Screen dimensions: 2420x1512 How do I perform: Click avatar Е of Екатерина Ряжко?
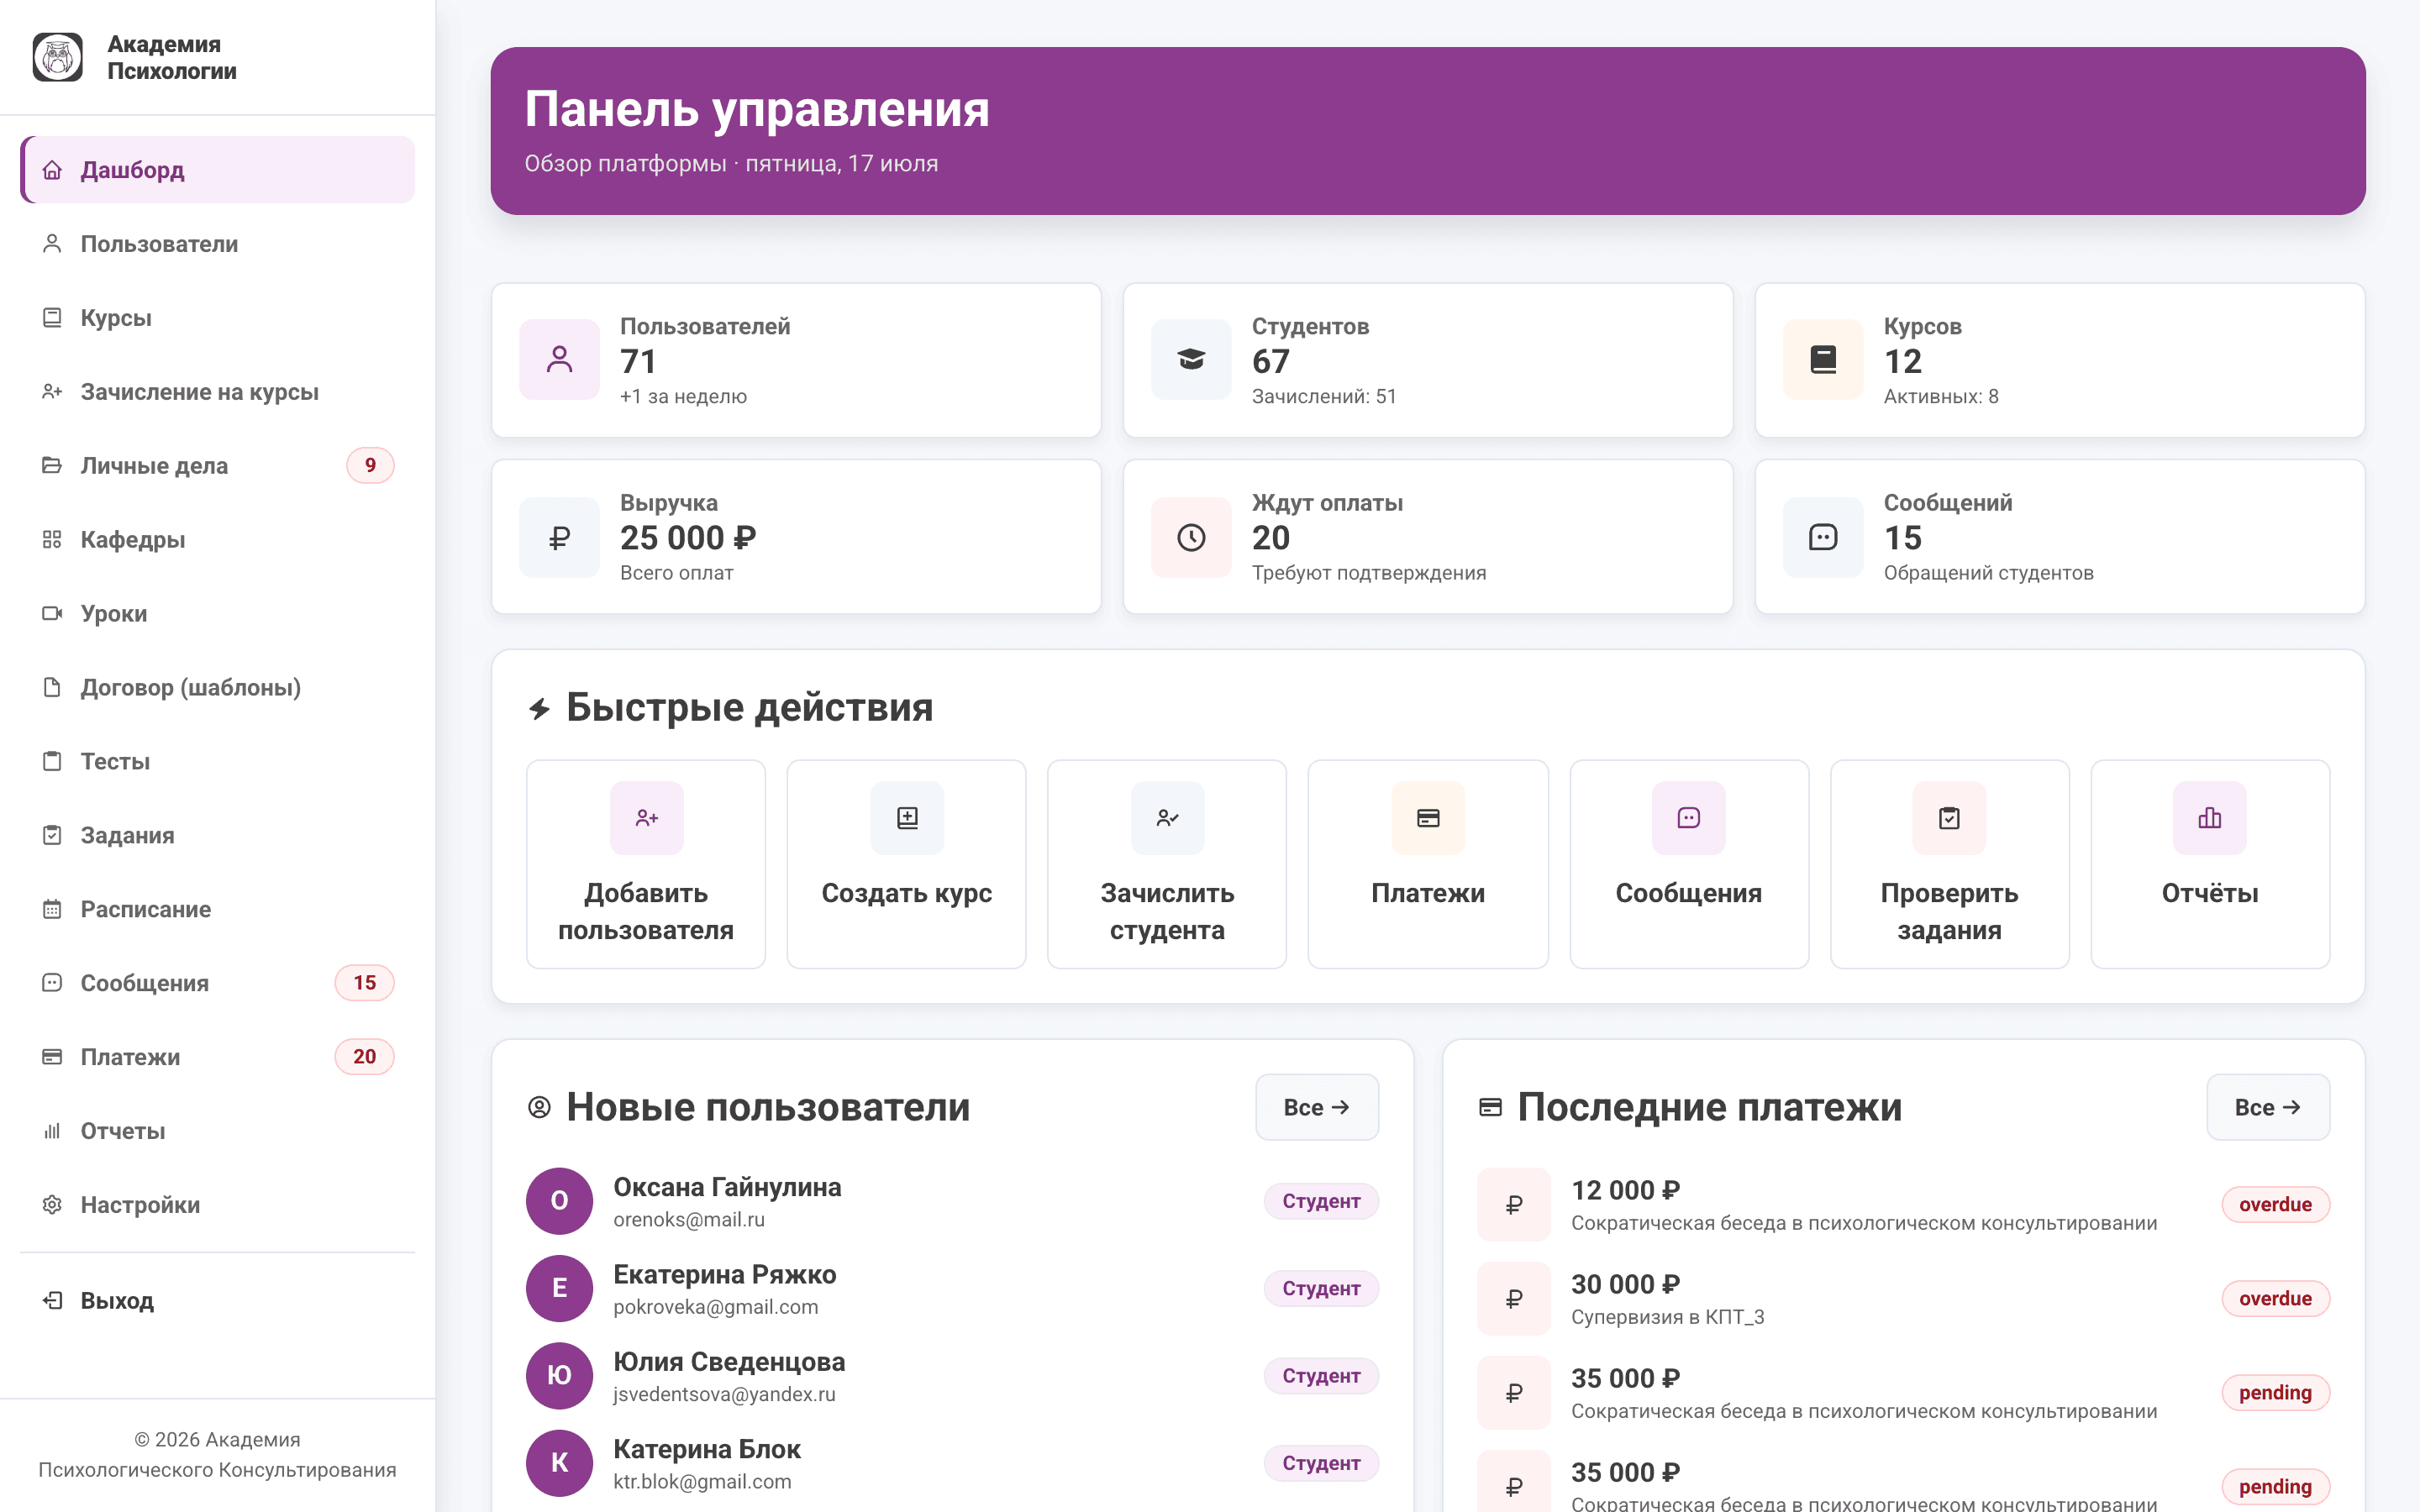[559, 1289]
